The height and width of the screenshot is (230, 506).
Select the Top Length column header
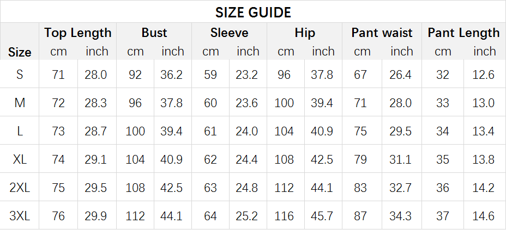click(x=78, y=33)
